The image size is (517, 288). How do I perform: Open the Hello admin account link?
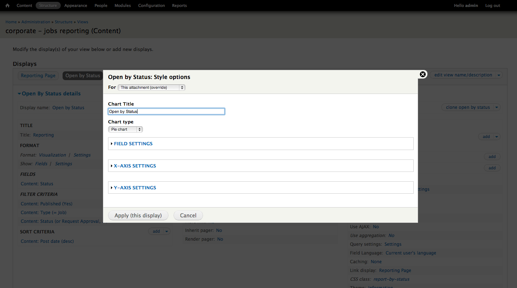(x=466, y=5)
